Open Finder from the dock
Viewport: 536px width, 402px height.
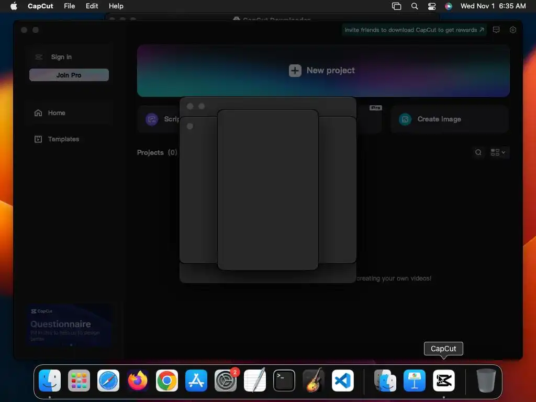tap(50, 381)
